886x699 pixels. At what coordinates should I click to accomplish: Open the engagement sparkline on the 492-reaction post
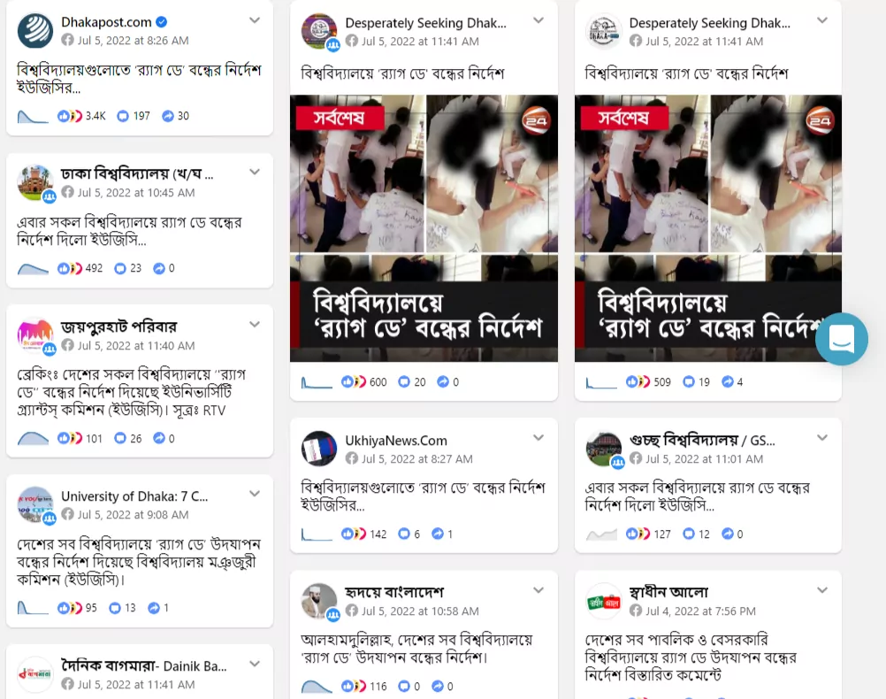[x=33, y=269]
